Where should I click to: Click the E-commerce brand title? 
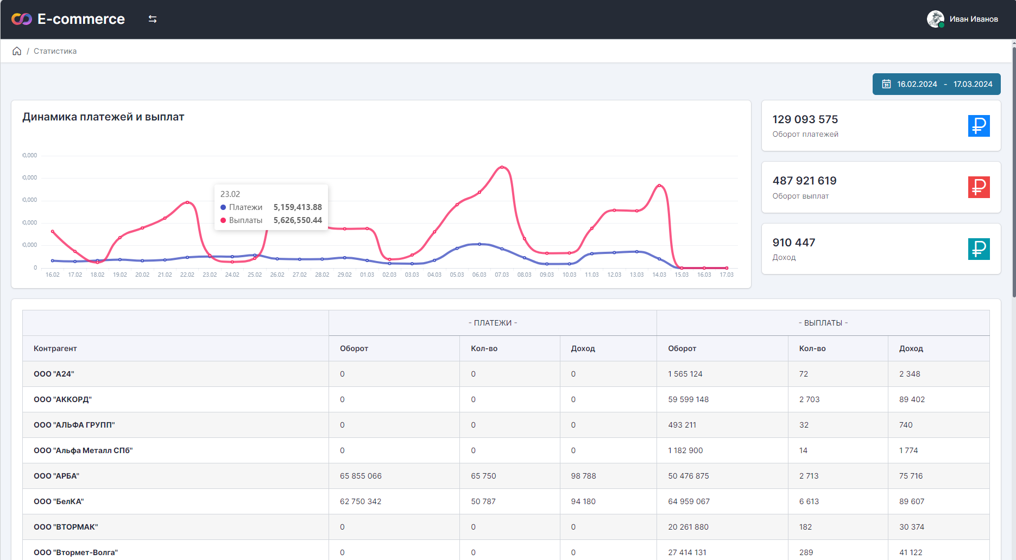(x=81, y=19)
